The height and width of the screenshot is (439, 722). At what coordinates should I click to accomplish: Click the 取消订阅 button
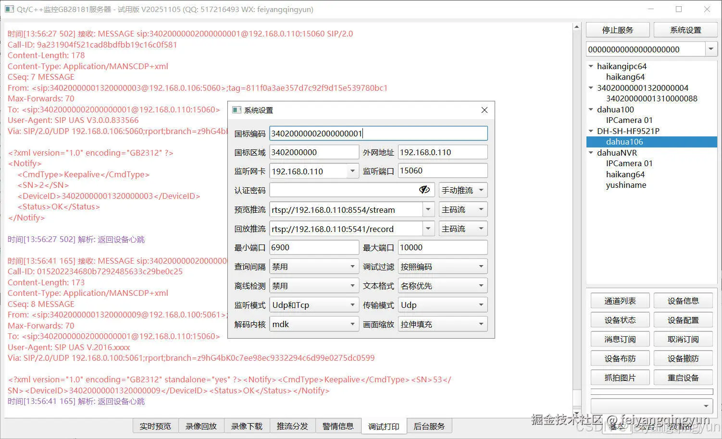point(683,339)
